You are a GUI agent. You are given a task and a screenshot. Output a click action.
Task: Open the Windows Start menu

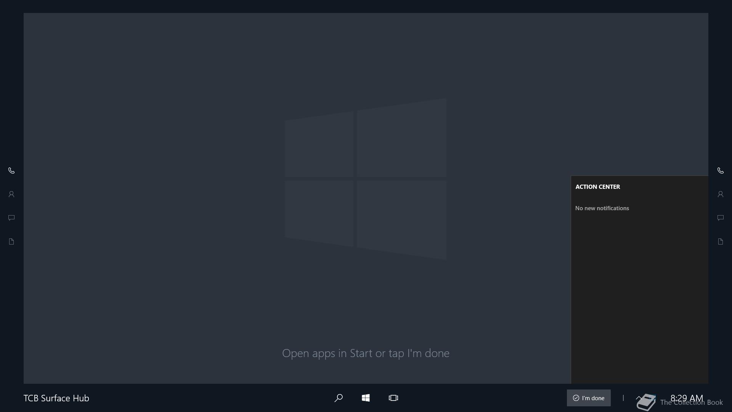tap(366, 398)
